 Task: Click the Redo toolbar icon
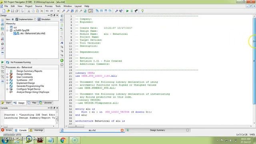[52, 11]
